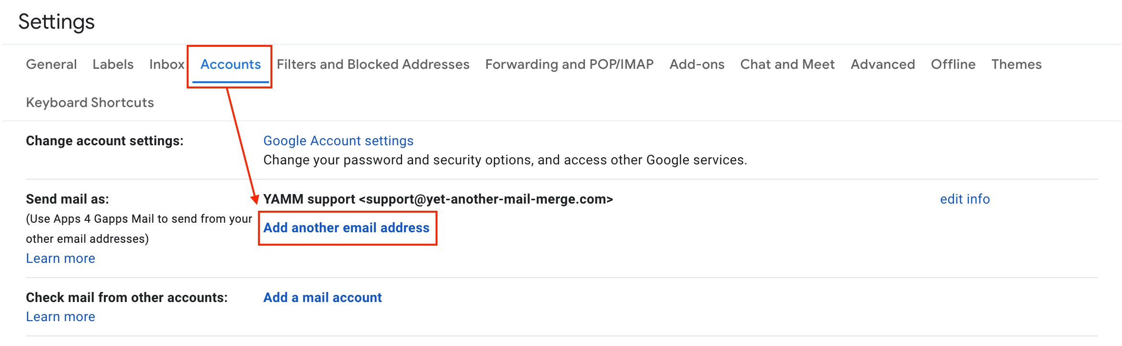Click the Settings page heading
Viewport: 1122px width, 346px height.
click(56, 22)
